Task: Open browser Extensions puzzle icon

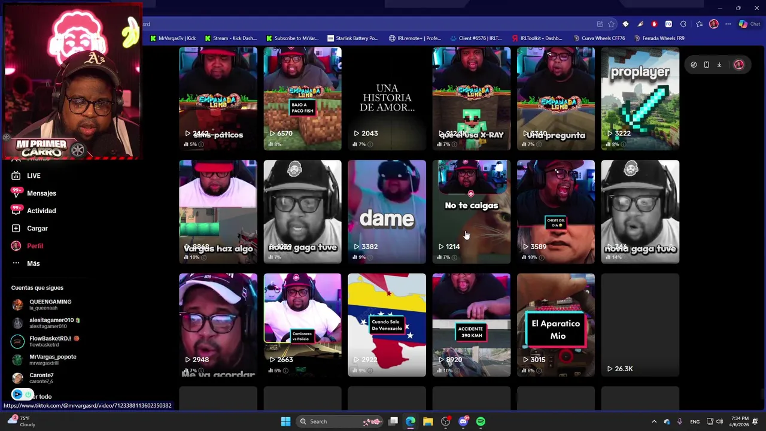Action: point(684,24)
